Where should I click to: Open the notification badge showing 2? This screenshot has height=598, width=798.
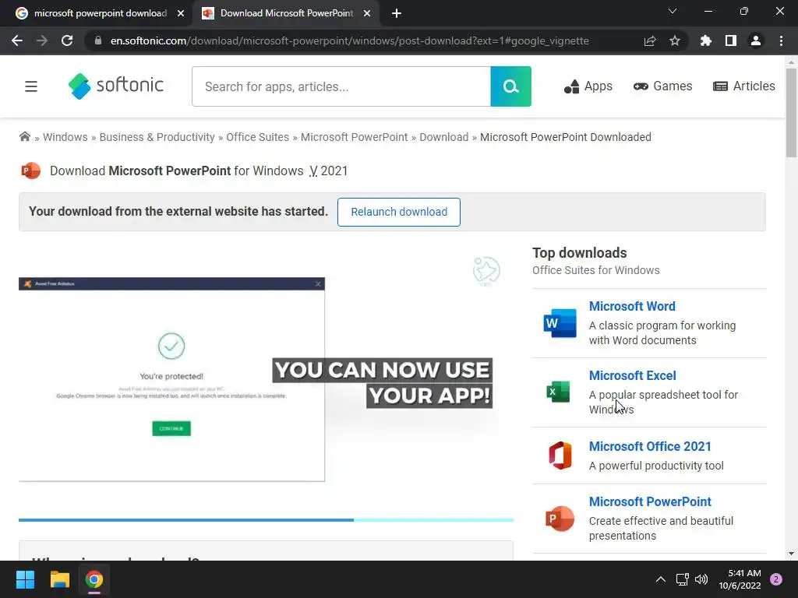coord(776,579)
